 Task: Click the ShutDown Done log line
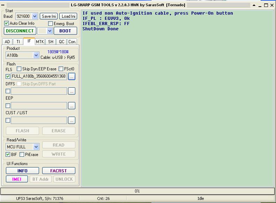[100, 29]
